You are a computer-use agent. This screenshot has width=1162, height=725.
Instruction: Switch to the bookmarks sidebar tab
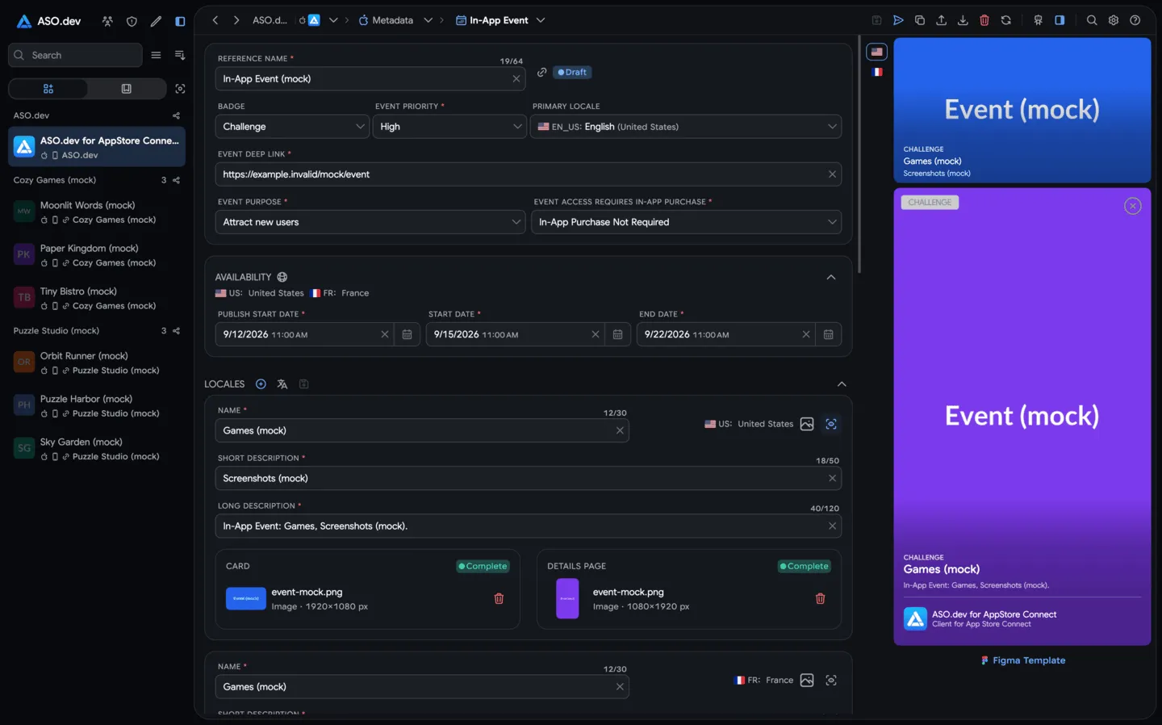127,89
